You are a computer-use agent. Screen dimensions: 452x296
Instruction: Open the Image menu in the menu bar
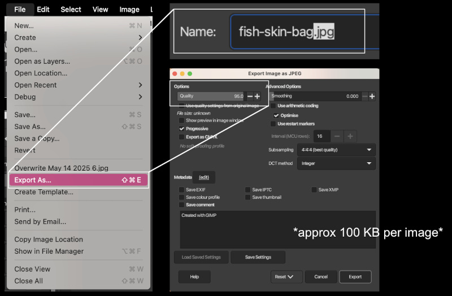129,9
